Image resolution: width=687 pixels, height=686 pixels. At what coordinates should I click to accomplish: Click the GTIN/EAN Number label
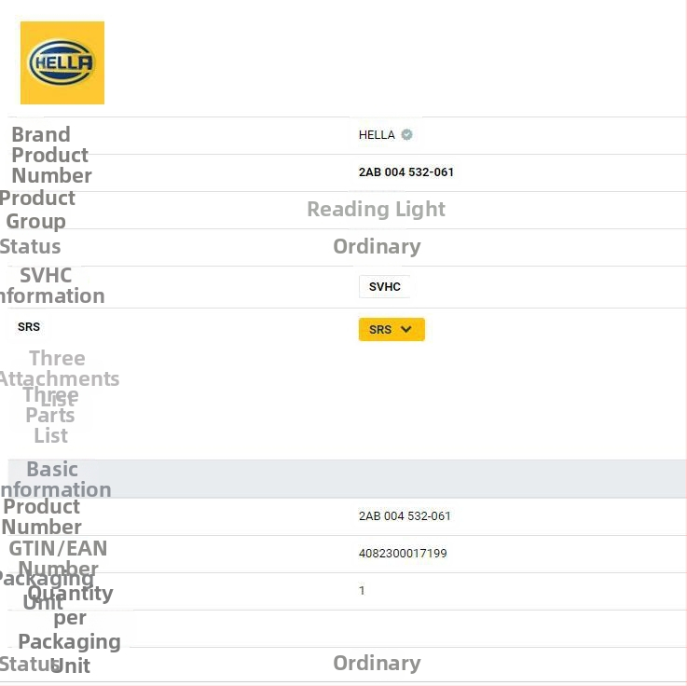[x=58, y=557]
